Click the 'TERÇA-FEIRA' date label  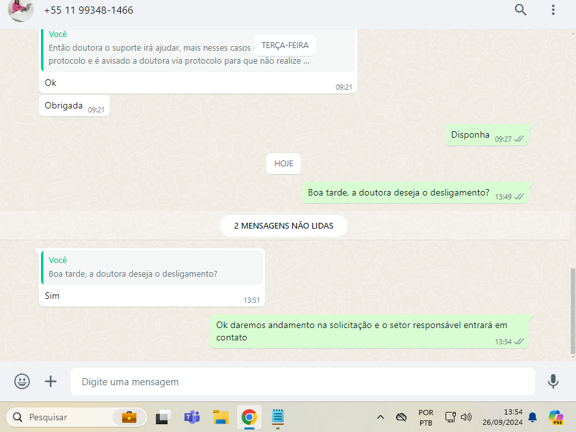pos(284,45)
